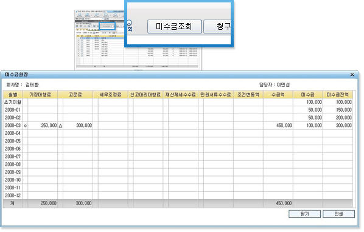Viewport: 364px width, 232px height.
Task: Select the 2008-03 month row
Action: tap(178, 125)
